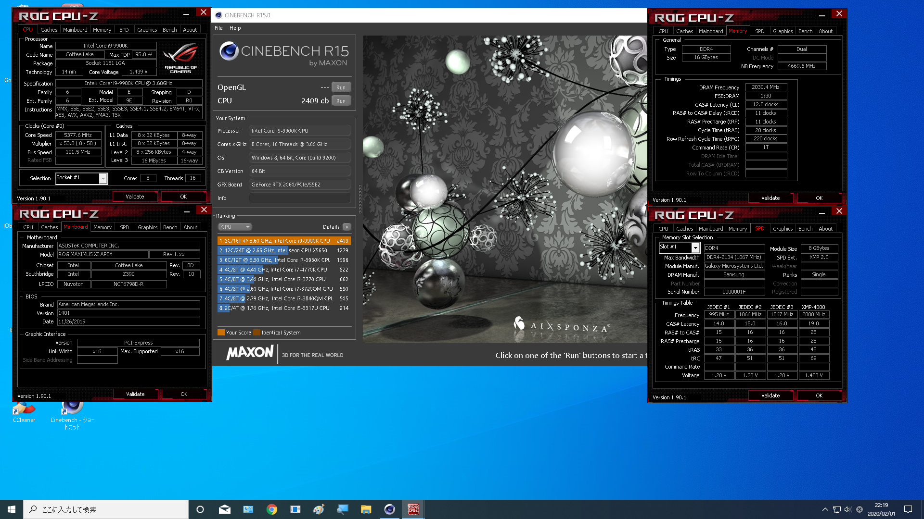Open File Explorer from taskbar

(x=366, y=509)
